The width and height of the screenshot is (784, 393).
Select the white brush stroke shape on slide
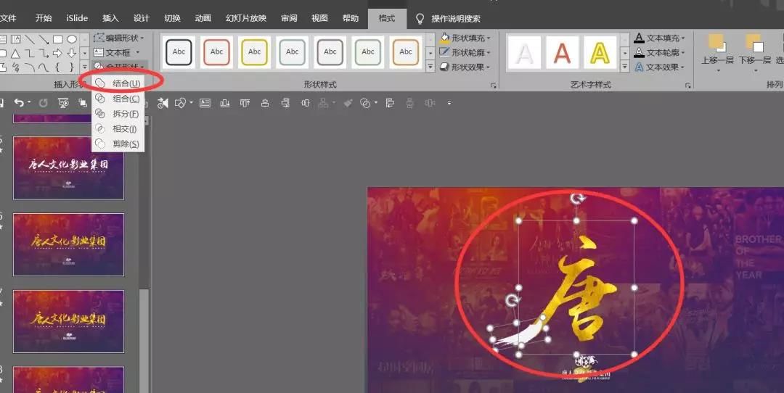coord(518,334)
